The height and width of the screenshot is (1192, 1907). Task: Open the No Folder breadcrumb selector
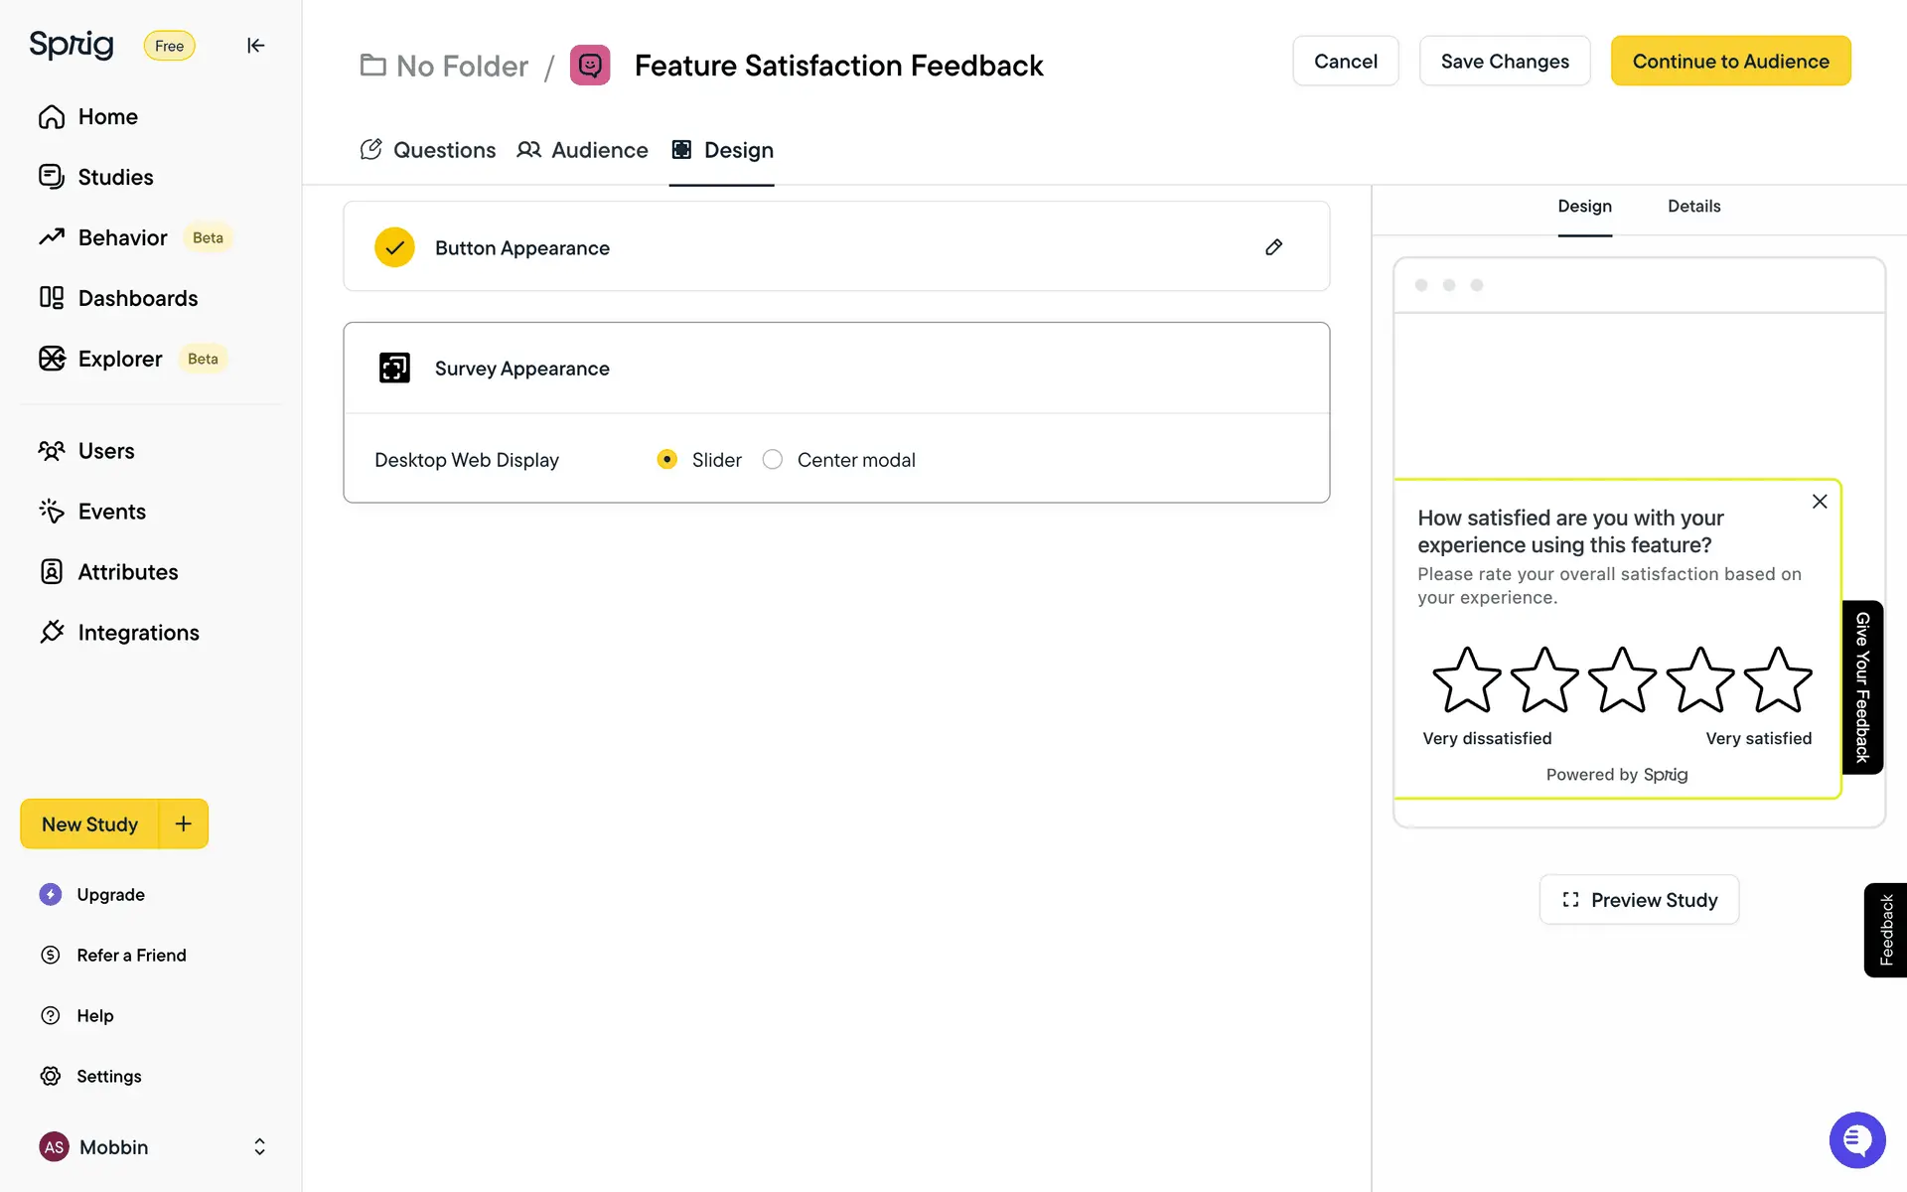[444, 66]
